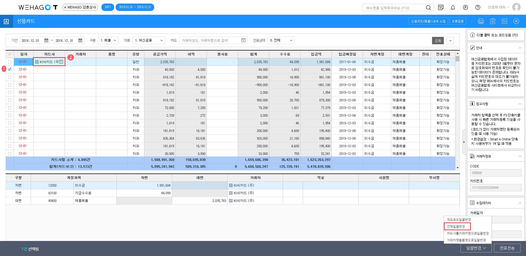Click the search magnifier in menu search box
Screen dimensions: 526x256
[428, 8]
